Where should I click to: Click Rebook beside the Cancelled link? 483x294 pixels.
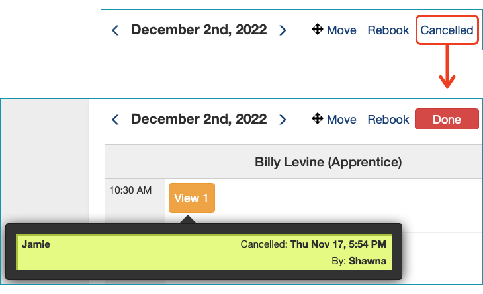point(388,30)
